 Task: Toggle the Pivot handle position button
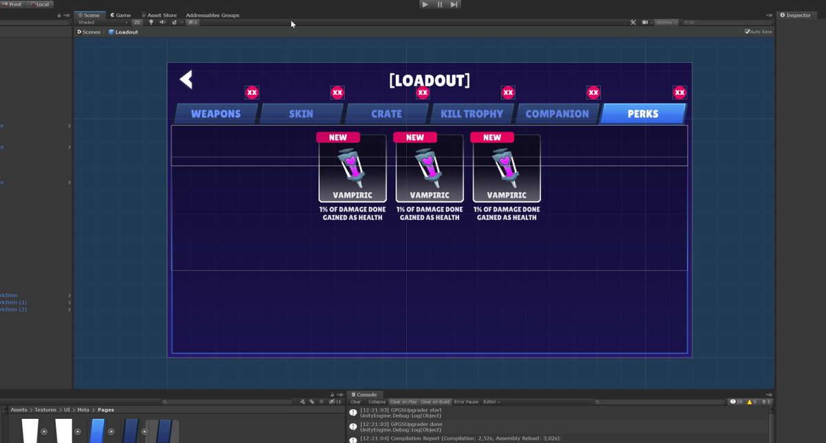[12, 4]
